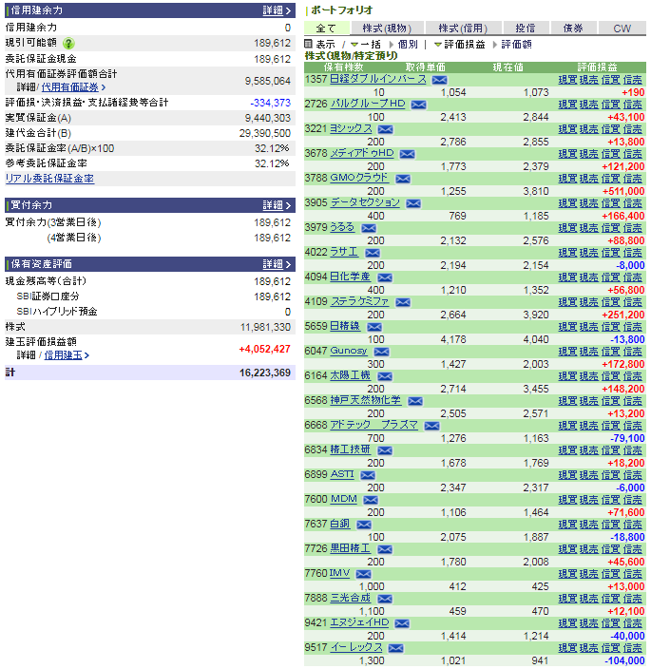Open the CW tab
This screenshot has width=651, height=669.
click(622, 29)
